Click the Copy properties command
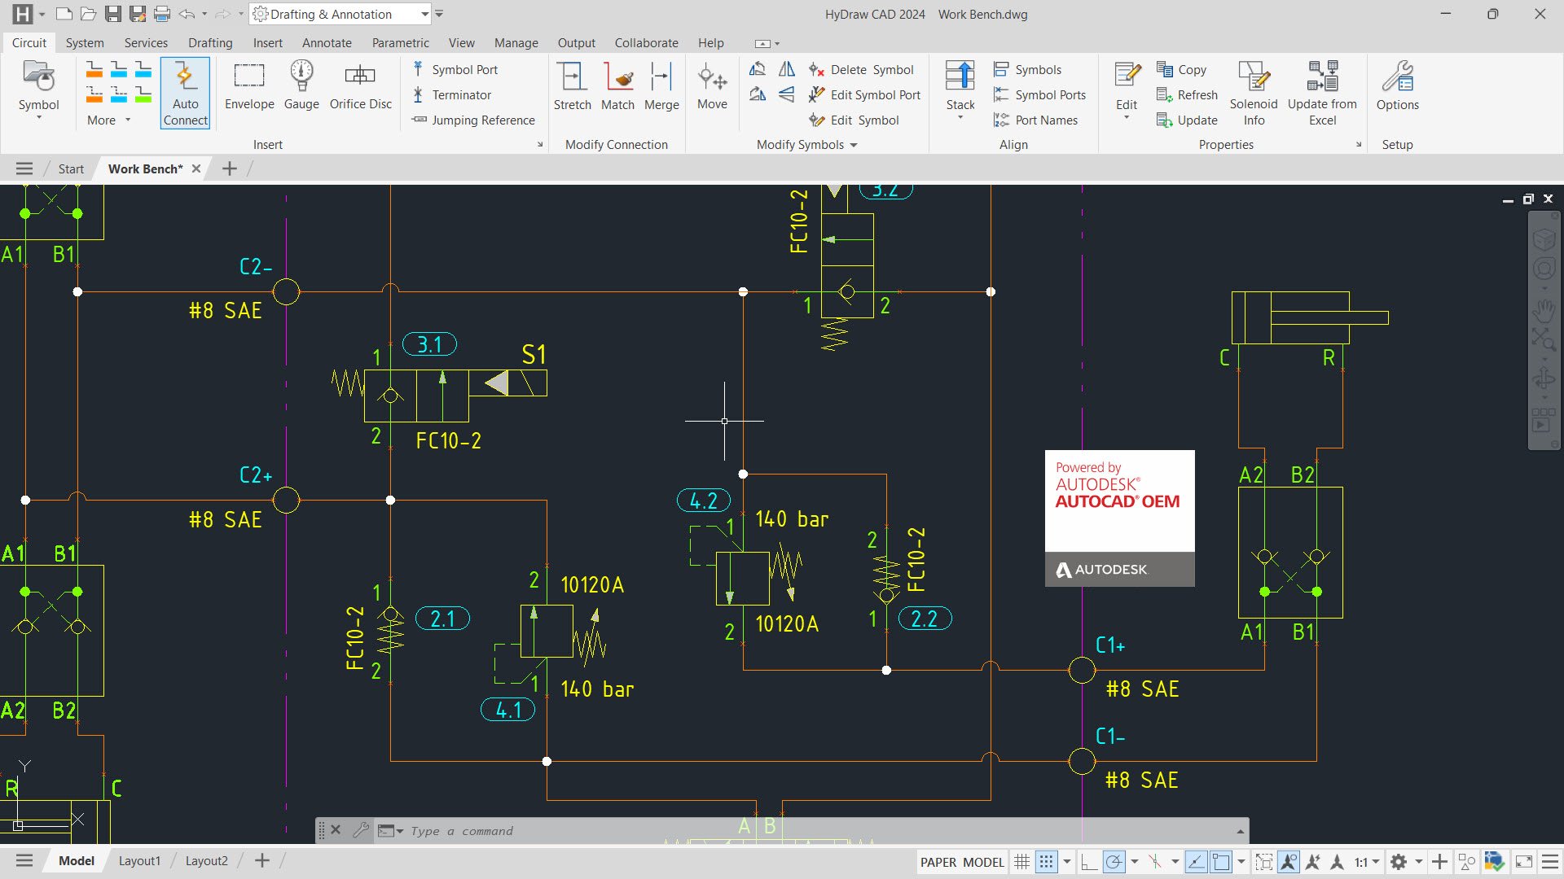Viewport: 1564px width, 879px height. point(1182,70)
